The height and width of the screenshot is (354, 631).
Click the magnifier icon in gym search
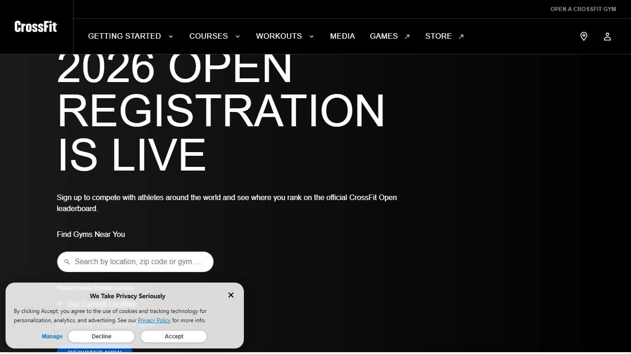[67, 262]
